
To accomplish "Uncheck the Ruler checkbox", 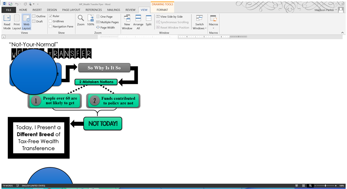I will tap(50, 16).
